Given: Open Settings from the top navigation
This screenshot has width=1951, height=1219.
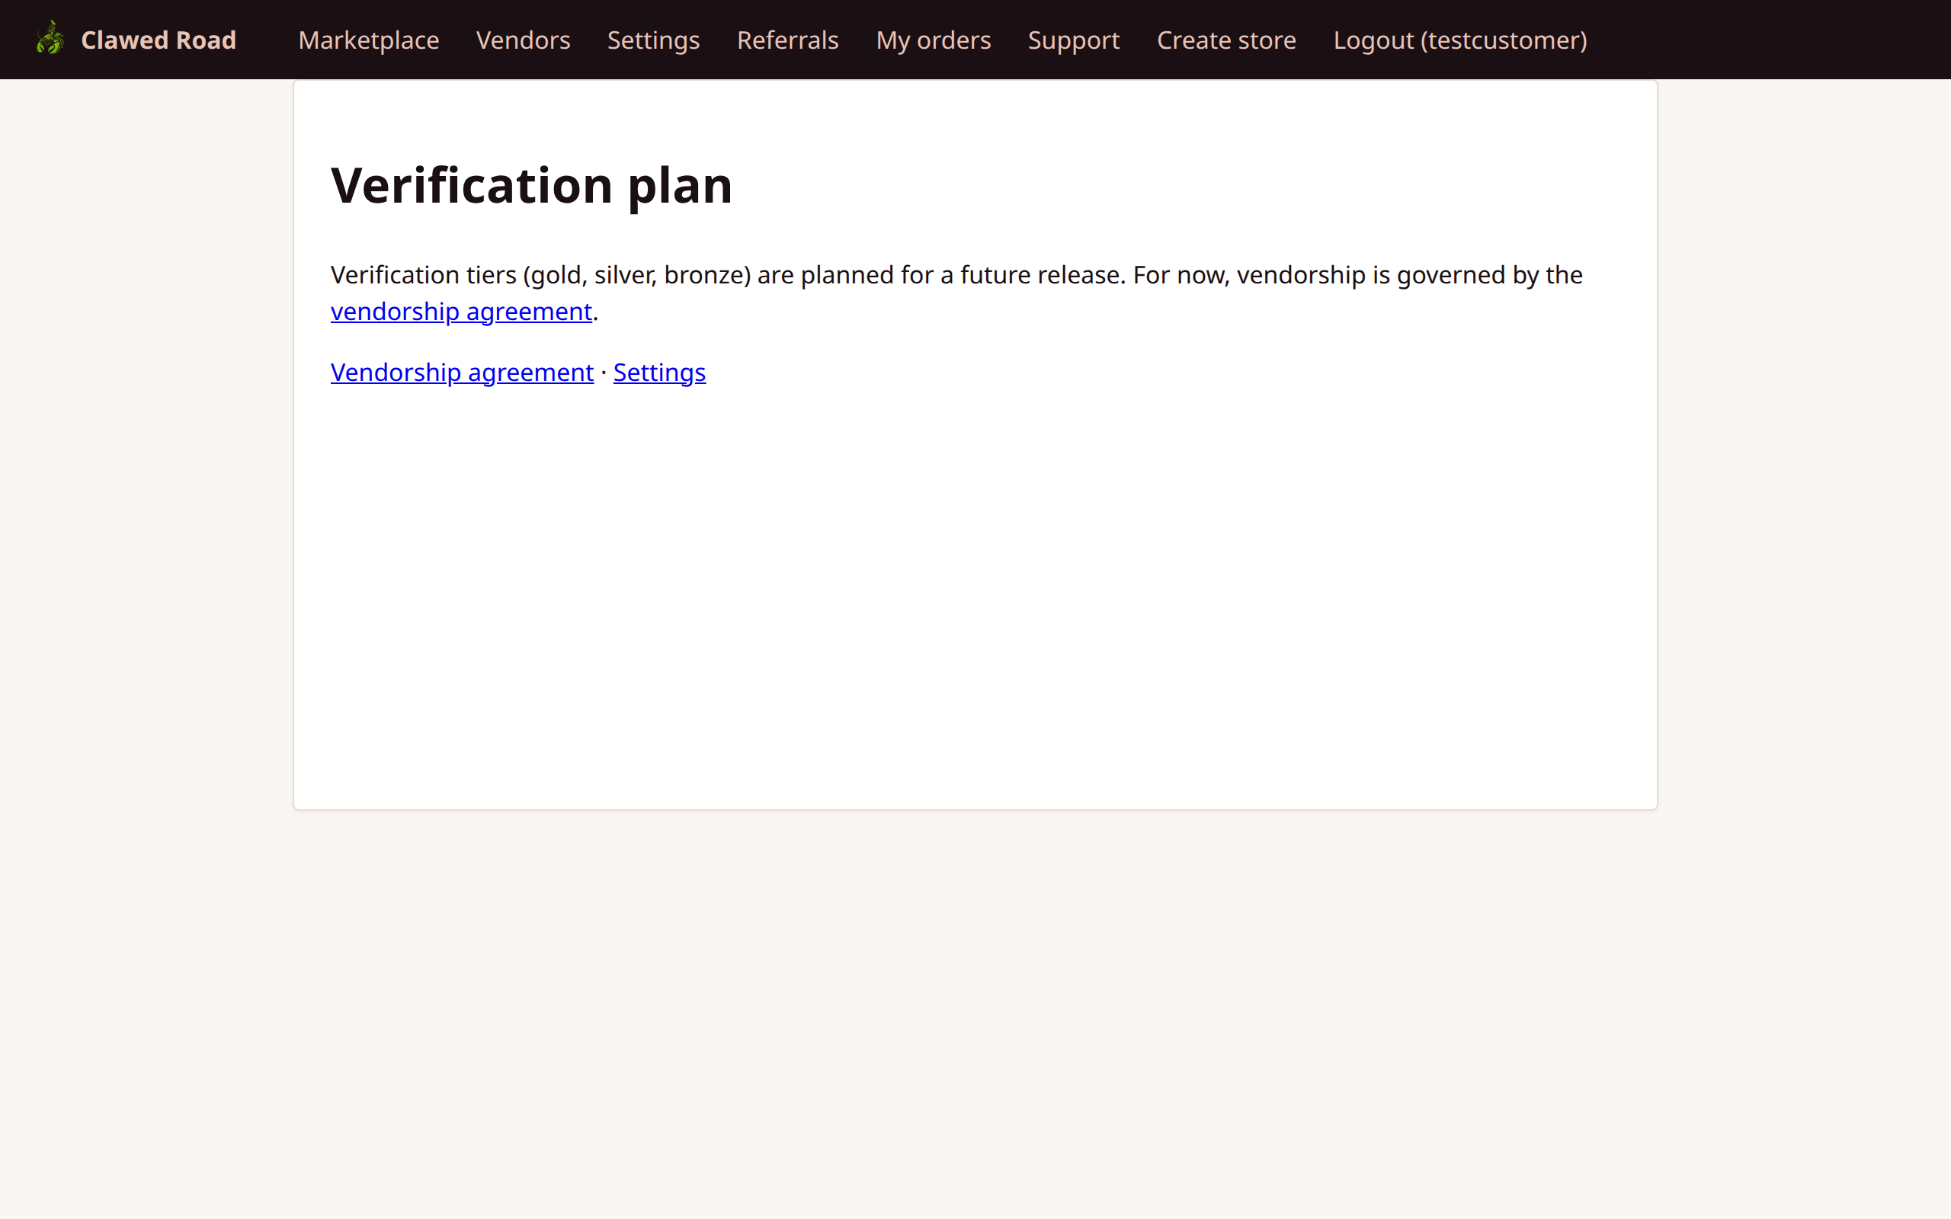Looking at the screenshot, I should (652, 40).
